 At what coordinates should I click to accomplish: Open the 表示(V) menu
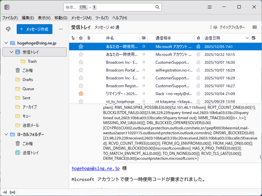click(44, 18)
